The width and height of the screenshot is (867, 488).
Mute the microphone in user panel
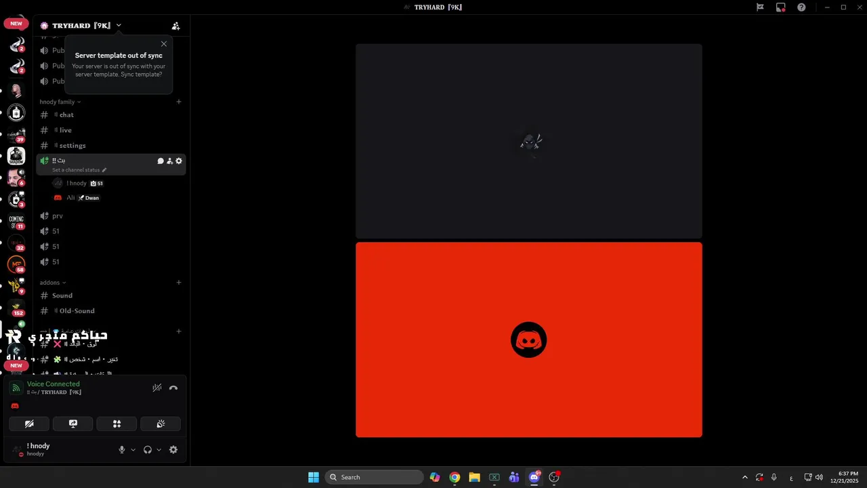tap(122, 450)
